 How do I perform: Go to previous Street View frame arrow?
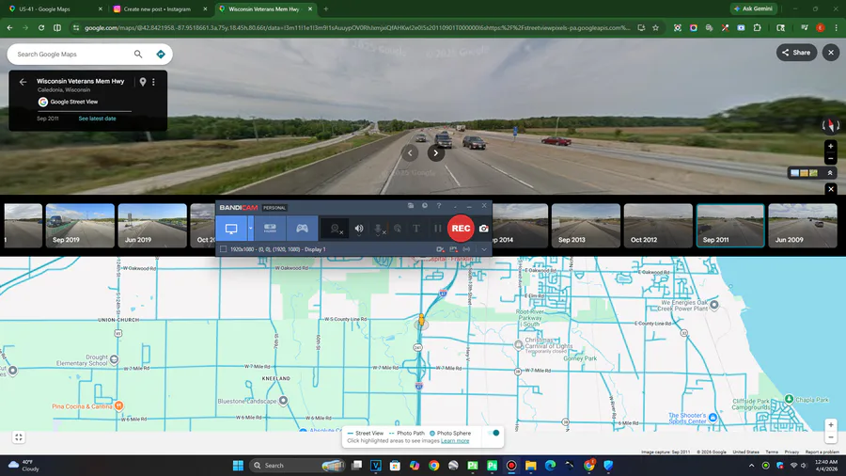(x=410, y=152)
